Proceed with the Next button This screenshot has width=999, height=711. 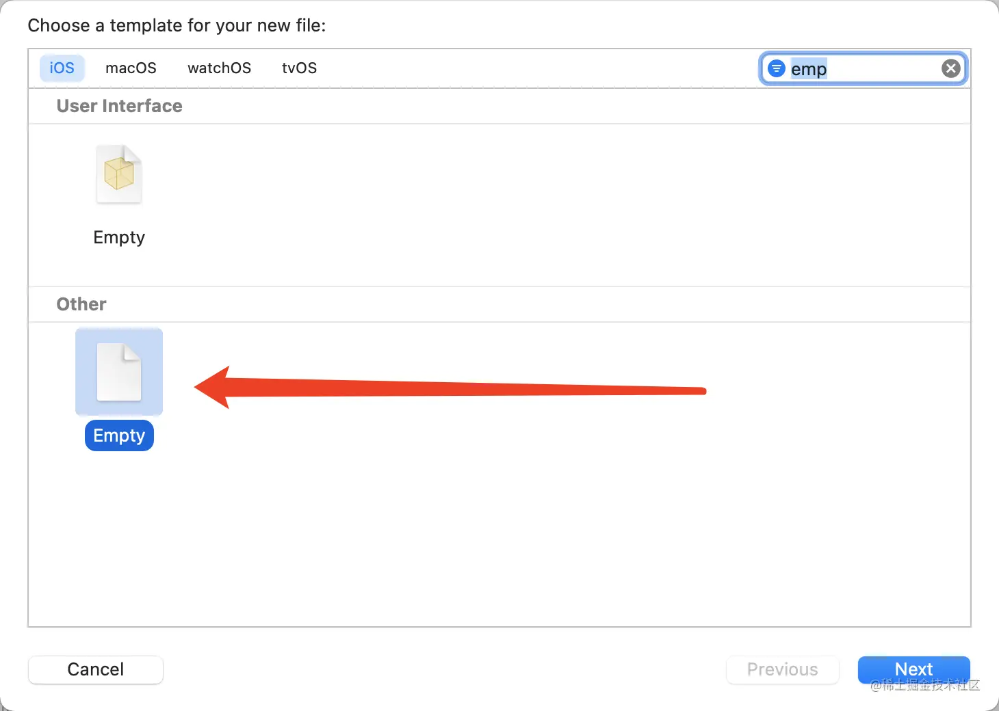pos(913,669)
